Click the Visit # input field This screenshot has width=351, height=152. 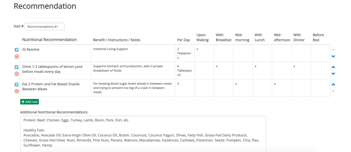[x=45, y=27]
